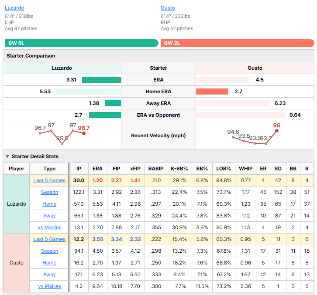Open Luzardo's Season stats link
Viewport: 317px width, 295px height.
(49, 192)
